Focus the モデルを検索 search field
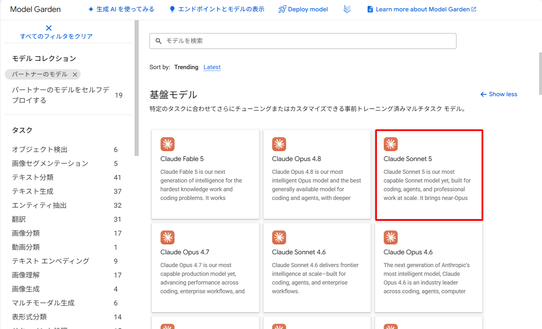The image size is (542, 329). click(303, 41)
